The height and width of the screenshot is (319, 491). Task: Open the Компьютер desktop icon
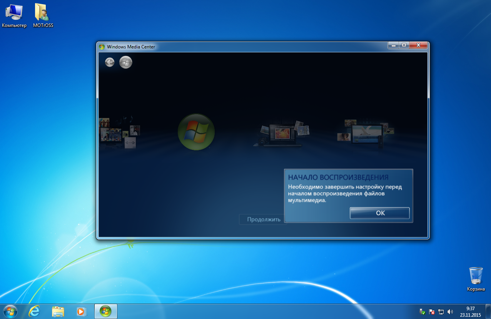point(14,16)
